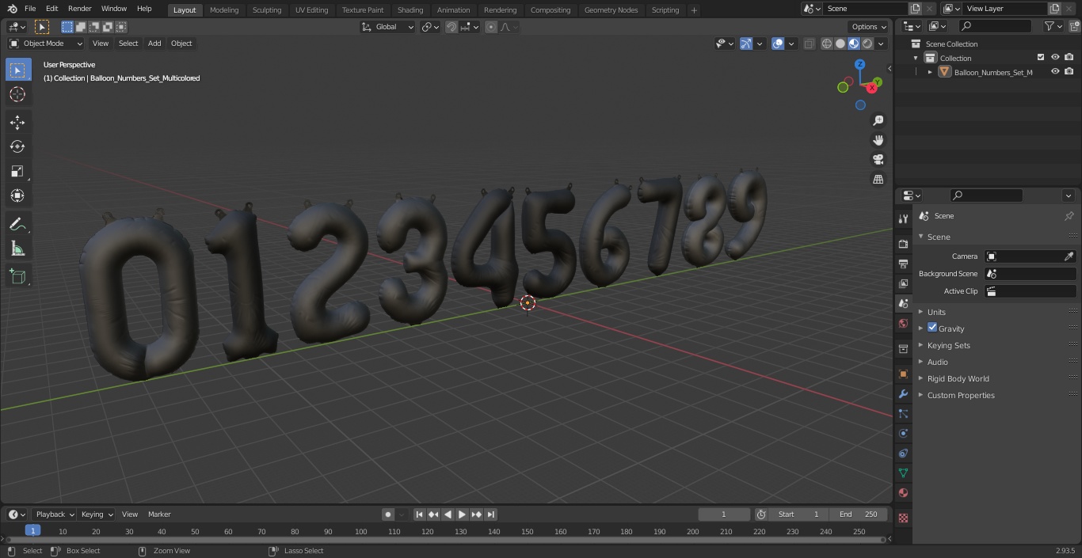
Task: Switch to rendered viewport shading
Action: pos(867,44)
